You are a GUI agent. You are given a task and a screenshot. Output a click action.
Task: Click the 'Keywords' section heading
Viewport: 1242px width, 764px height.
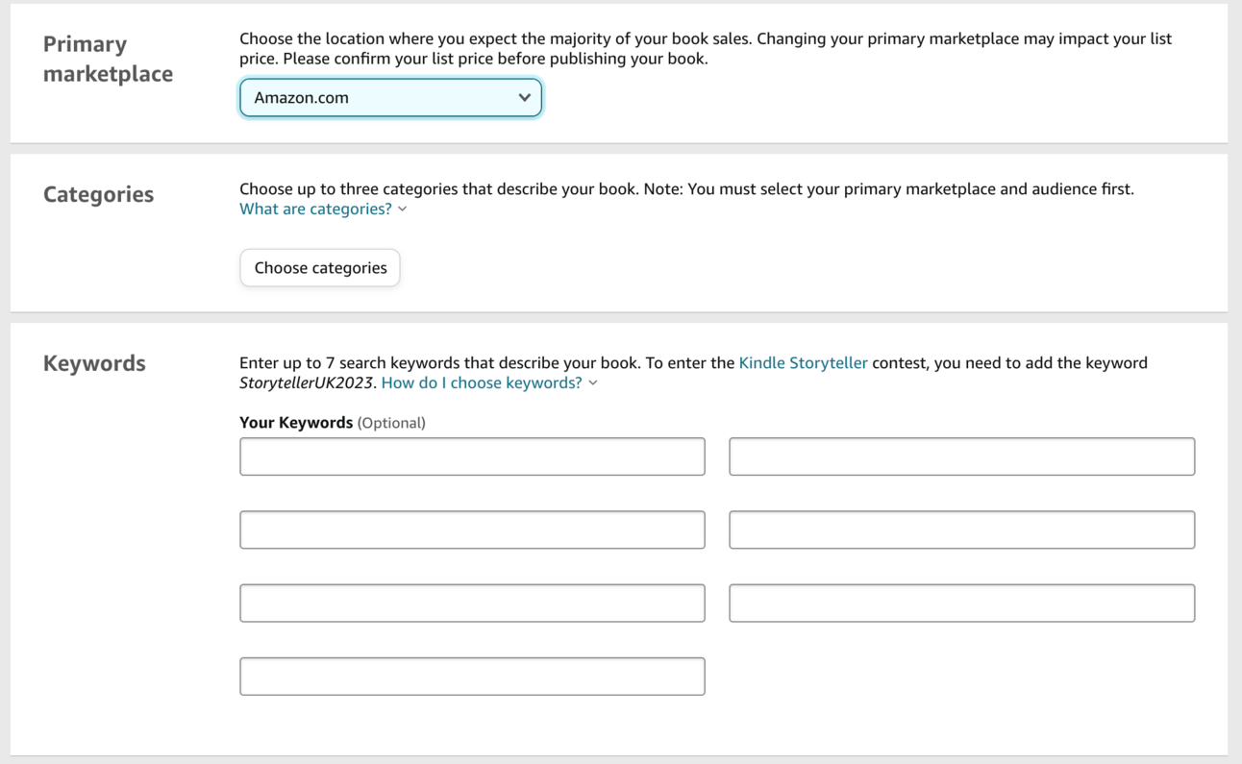tap(94, 363)
